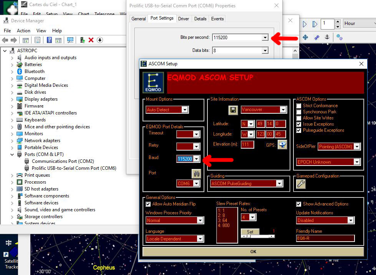Click the GPS satellite icon in Site Information

(282, 144)
